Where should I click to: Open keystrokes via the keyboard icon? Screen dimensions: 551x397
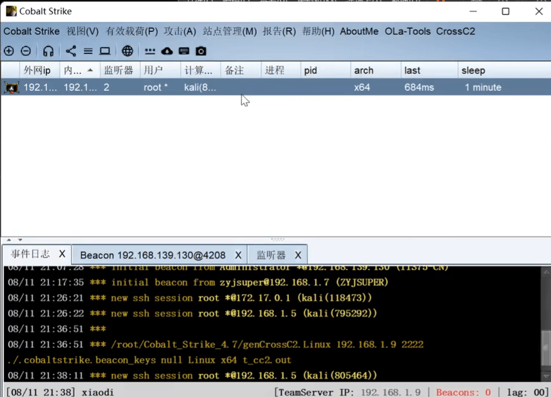[x=184, y=52]
